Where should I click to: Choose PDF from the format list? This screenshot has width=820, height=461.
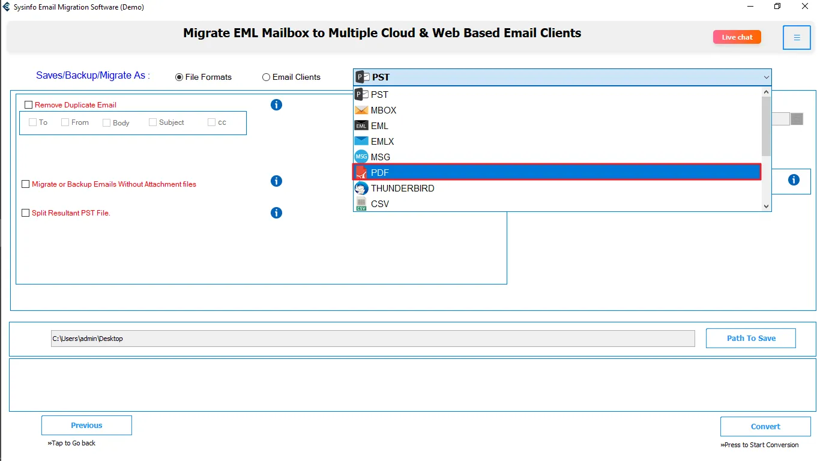pyautogui.click(x=557, y=172)
